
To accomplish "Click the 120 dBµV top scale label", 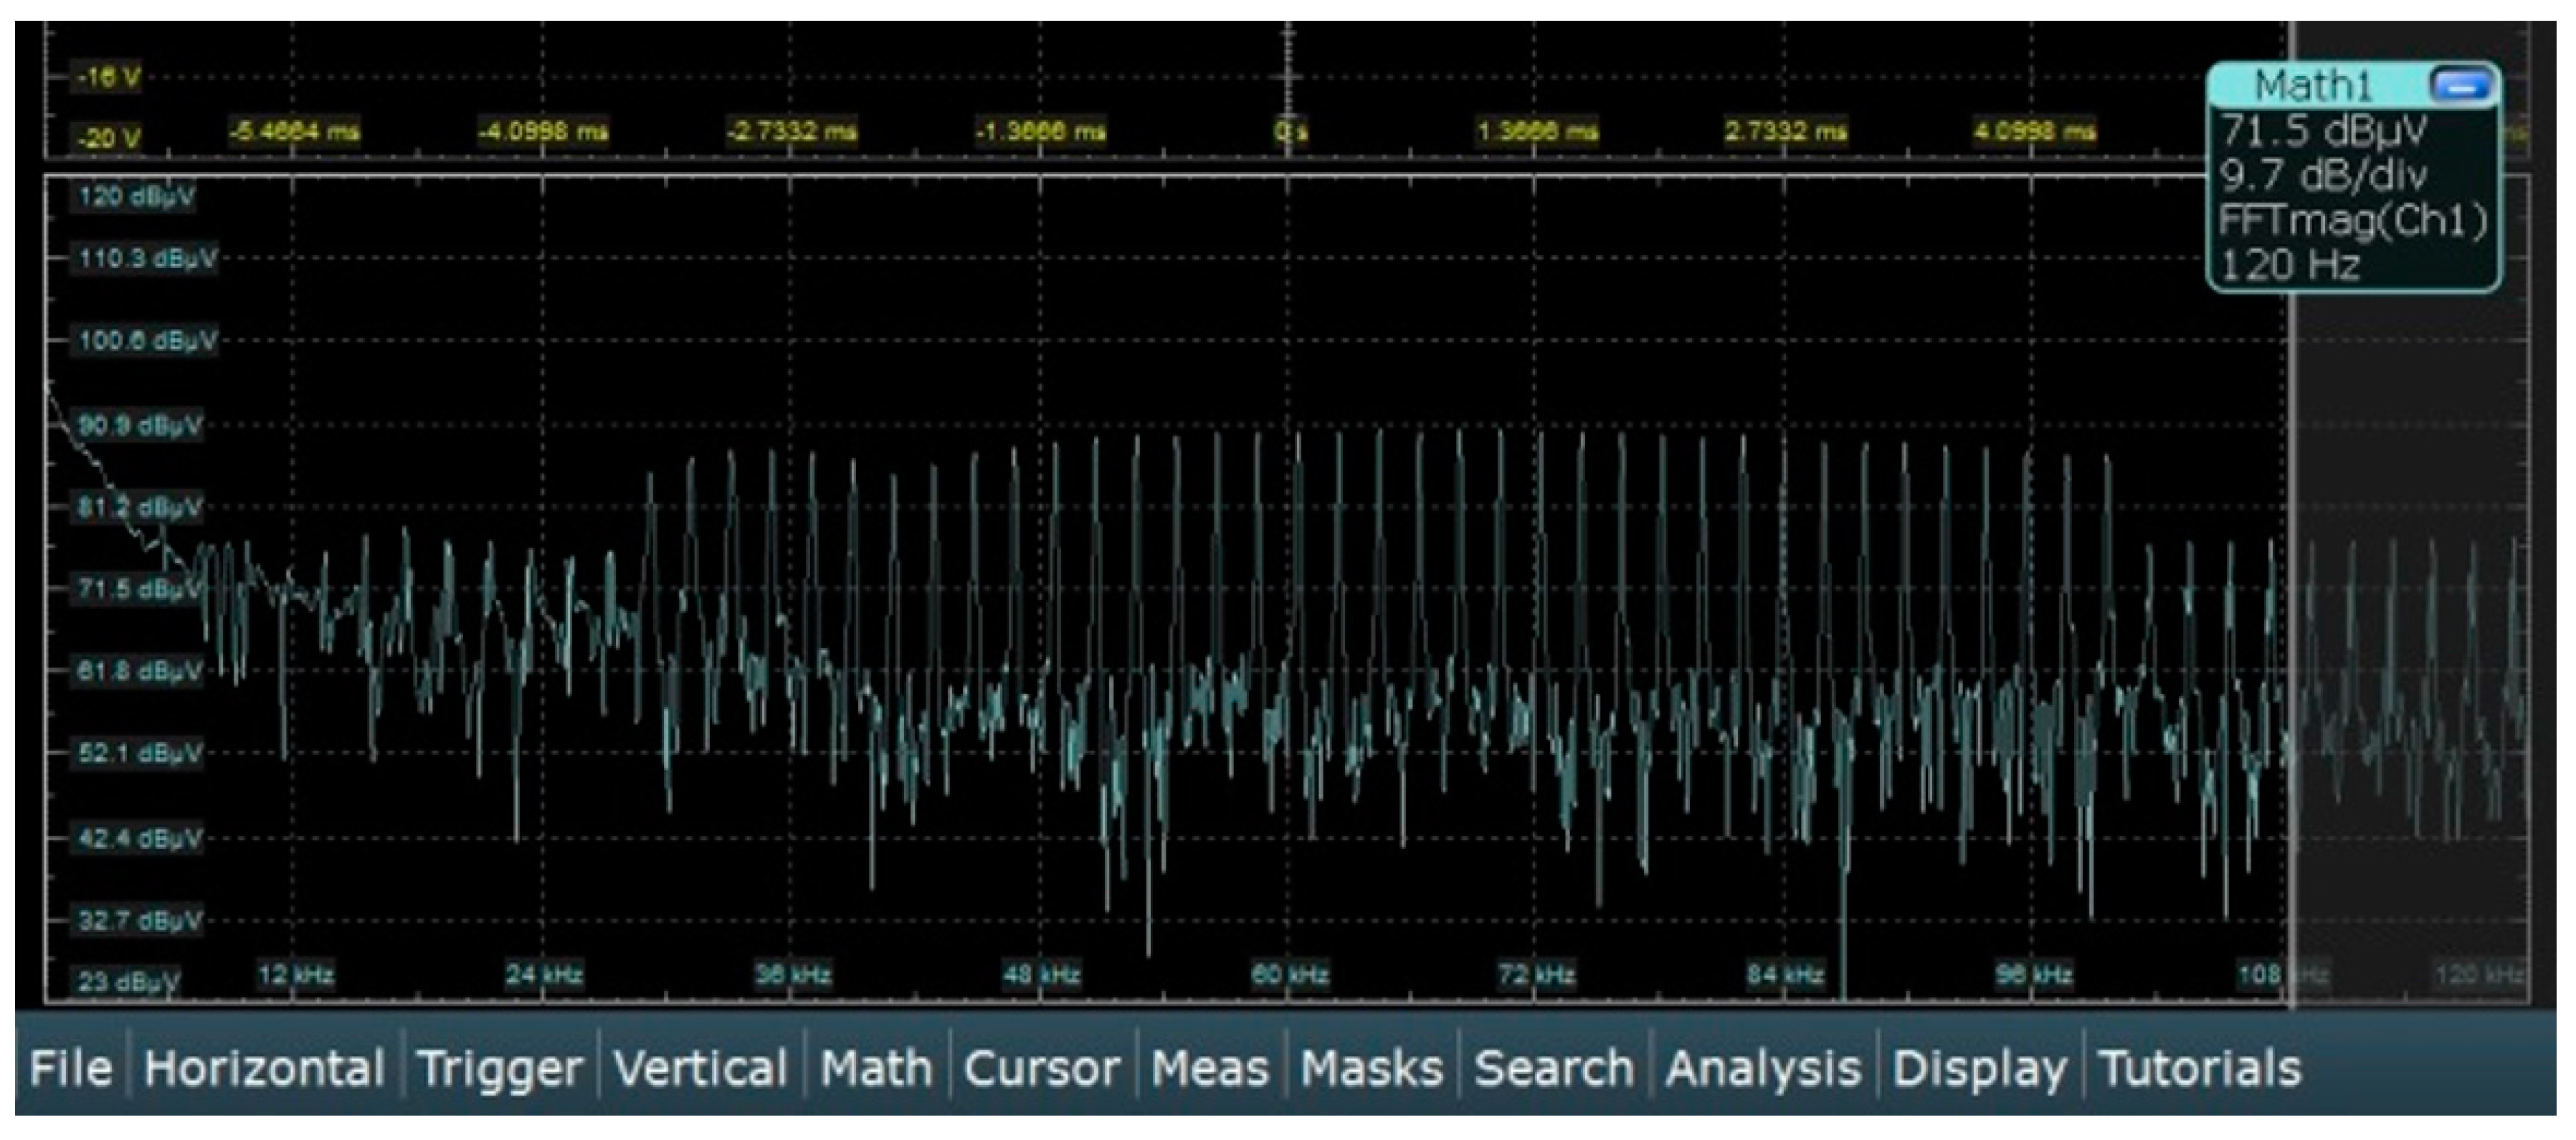I will [136, 196].
